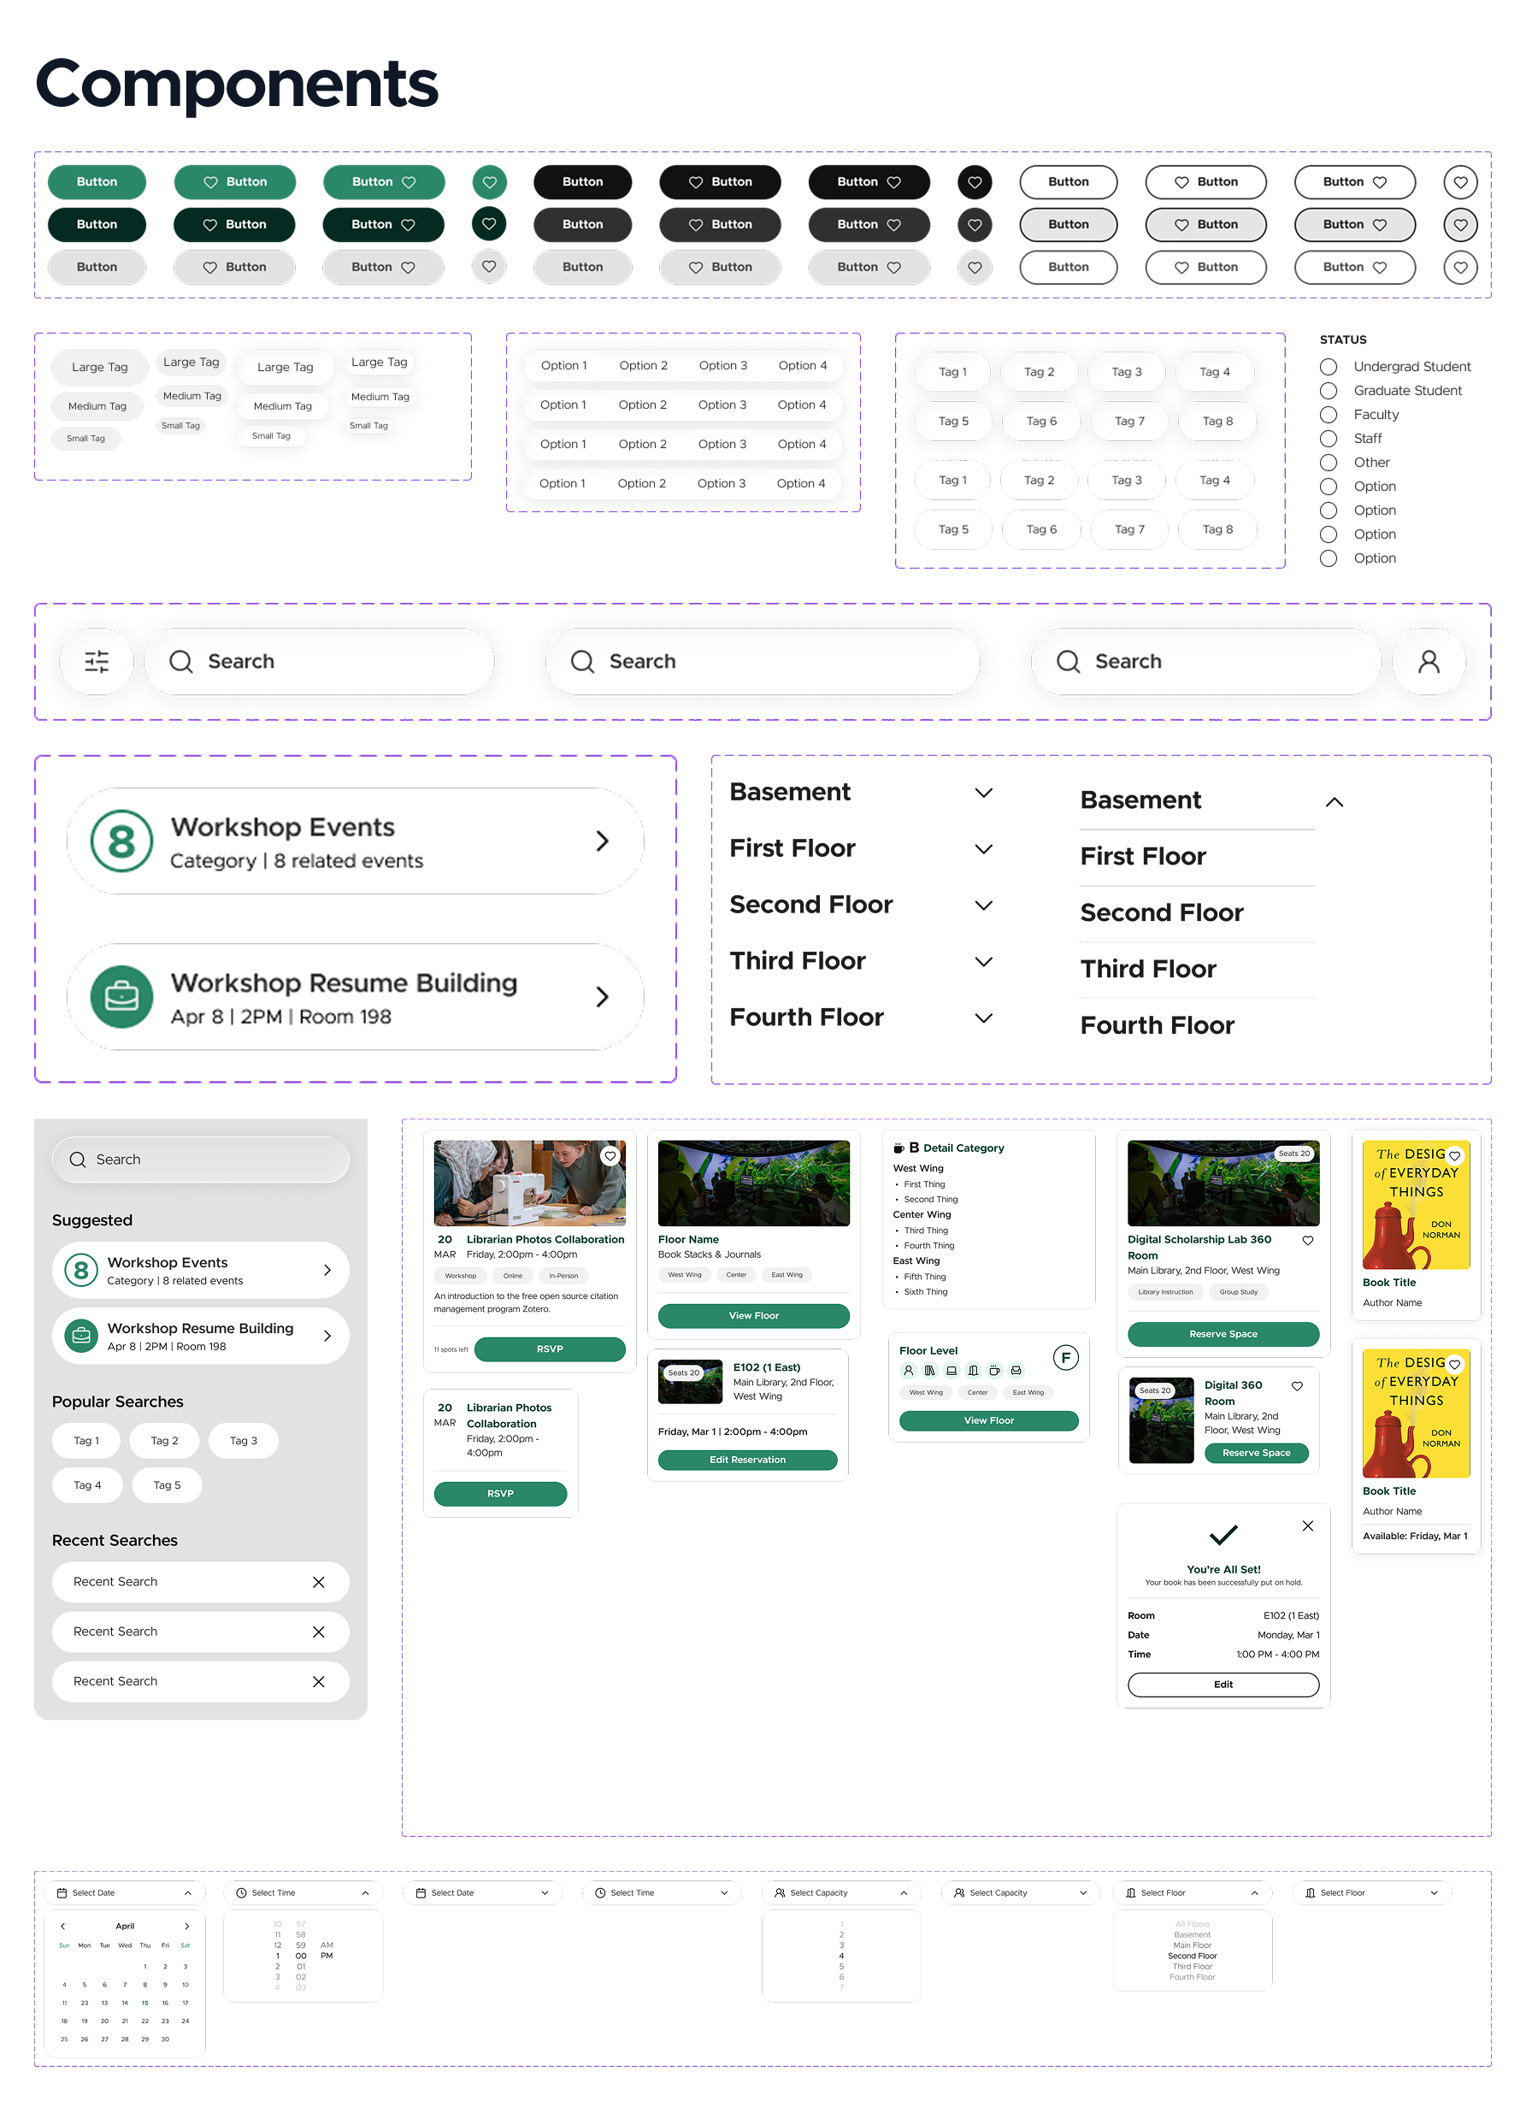Collapse the open Select Date dropdown

coord(188,1892)
